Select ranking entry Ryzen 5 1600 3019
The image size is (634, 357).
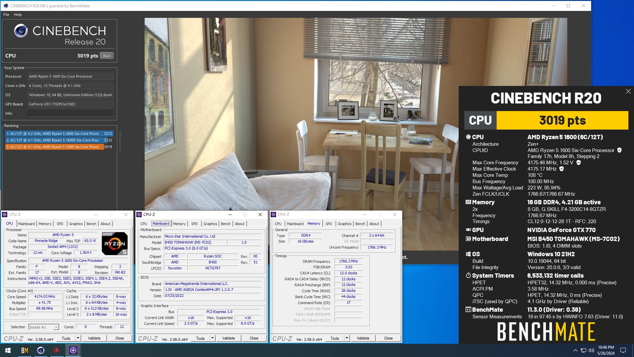point(59,147)
